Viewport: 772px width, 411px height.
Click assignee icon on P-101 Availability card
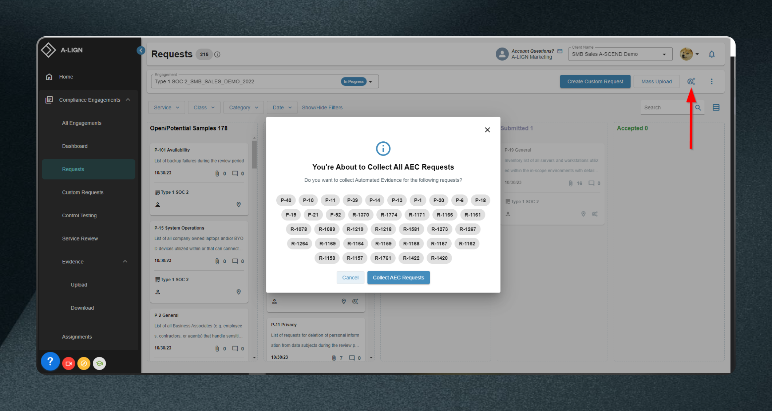click(x=158, y=205)
